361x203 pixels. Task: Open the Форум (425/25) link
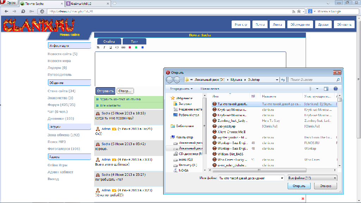[61, 105]
